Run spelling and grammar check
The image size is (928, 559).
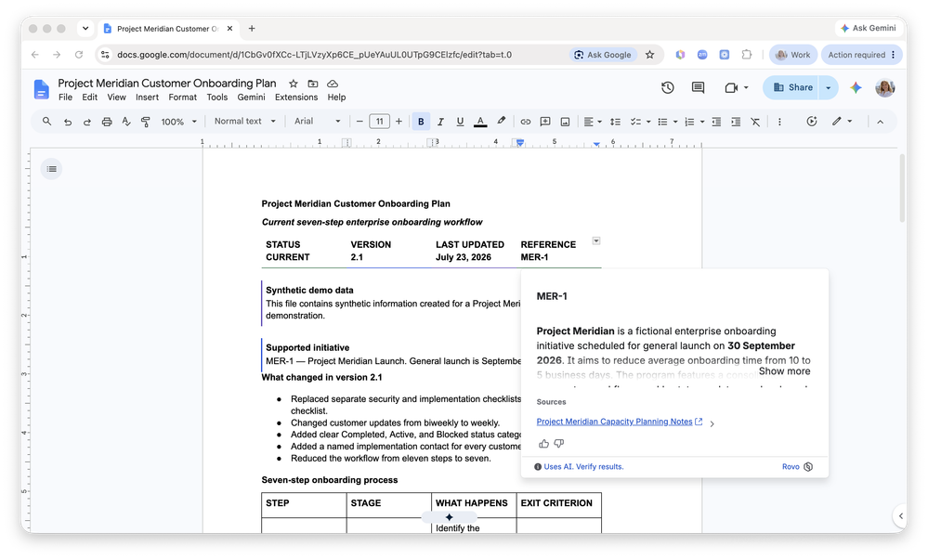[126, 122]
